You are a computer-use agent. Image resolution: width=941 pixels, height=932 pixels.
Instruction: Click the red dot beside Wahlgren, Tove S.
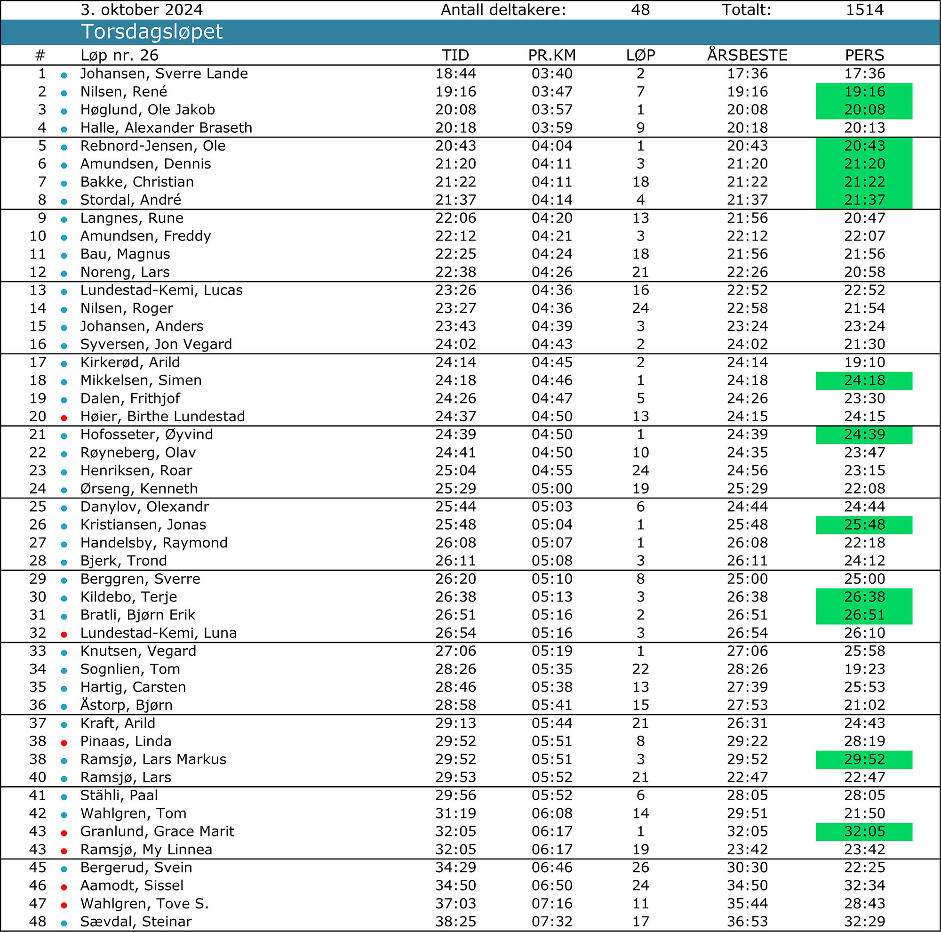64,905
